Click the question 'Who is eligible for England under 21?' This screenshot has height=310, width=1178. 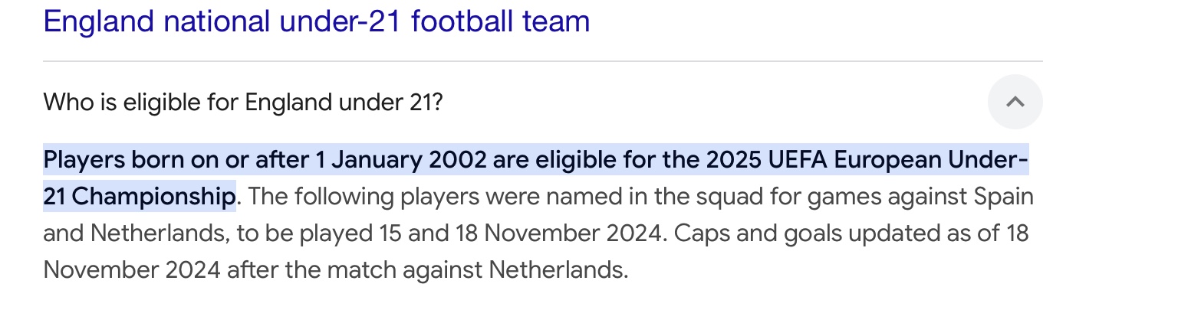pyautogui.click(x=243, y=101)
